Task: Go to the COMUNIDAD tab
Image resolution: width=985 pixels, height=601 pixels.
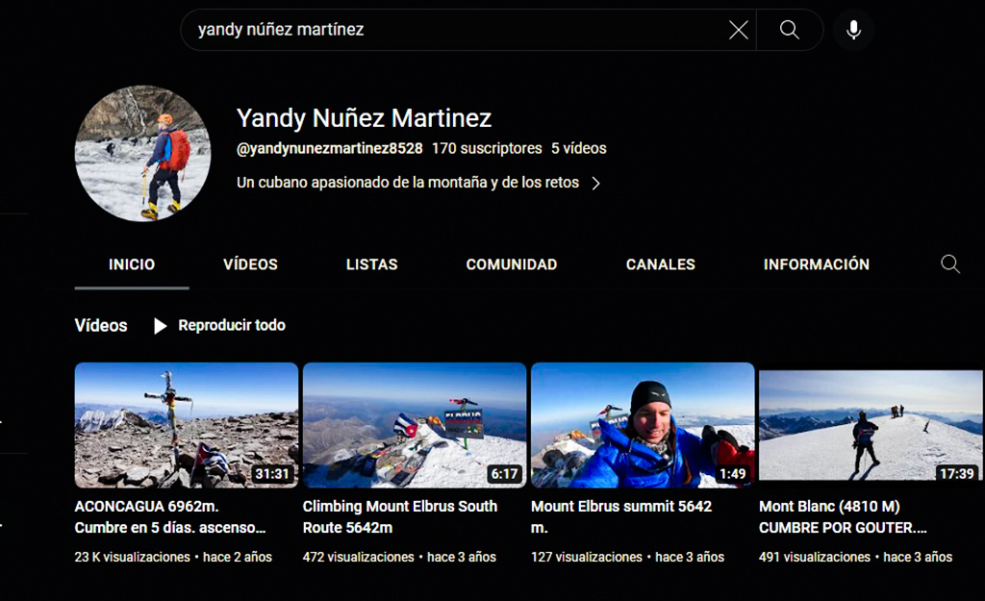Action: pyautogui.click(x=511, y=264)
